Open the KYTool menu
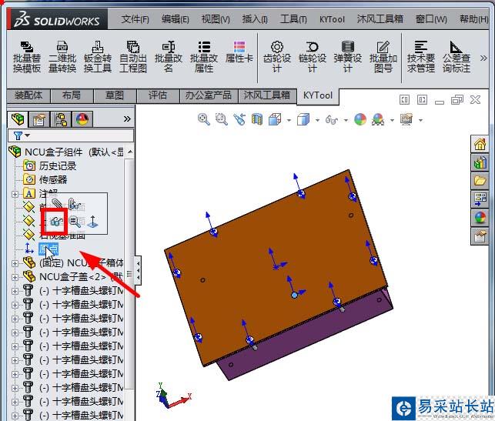Viewport: 495px width, 421px height. point(332,19)
